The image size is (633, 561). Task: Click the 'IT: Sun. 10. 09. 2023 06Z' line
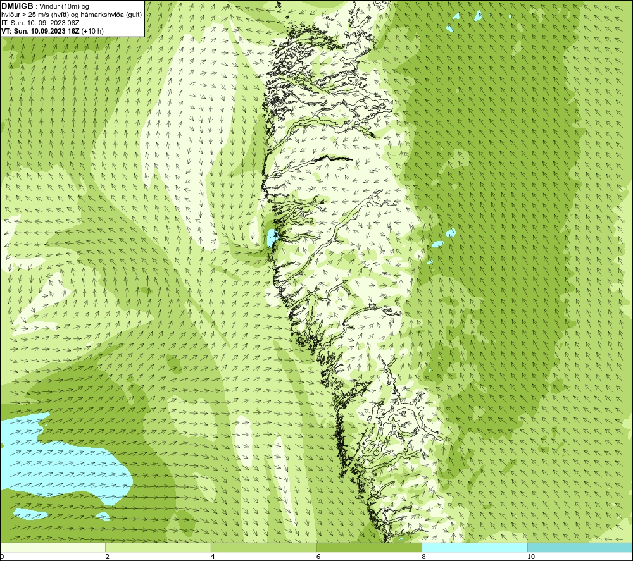click(41, 23)
